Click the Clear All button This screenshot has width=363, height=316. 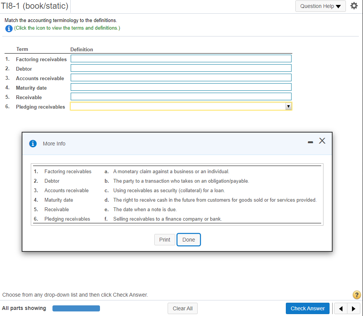coord(182,308)
